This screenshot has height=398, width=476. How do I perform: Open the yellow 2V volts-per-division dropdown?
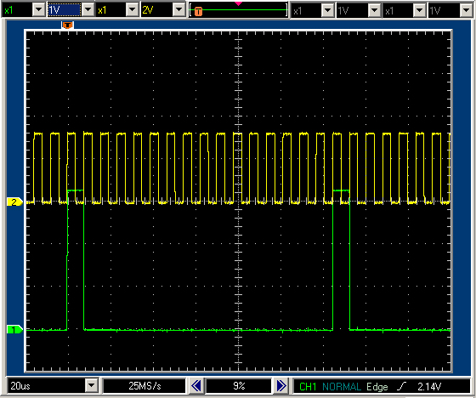click(x=178, y=10)
